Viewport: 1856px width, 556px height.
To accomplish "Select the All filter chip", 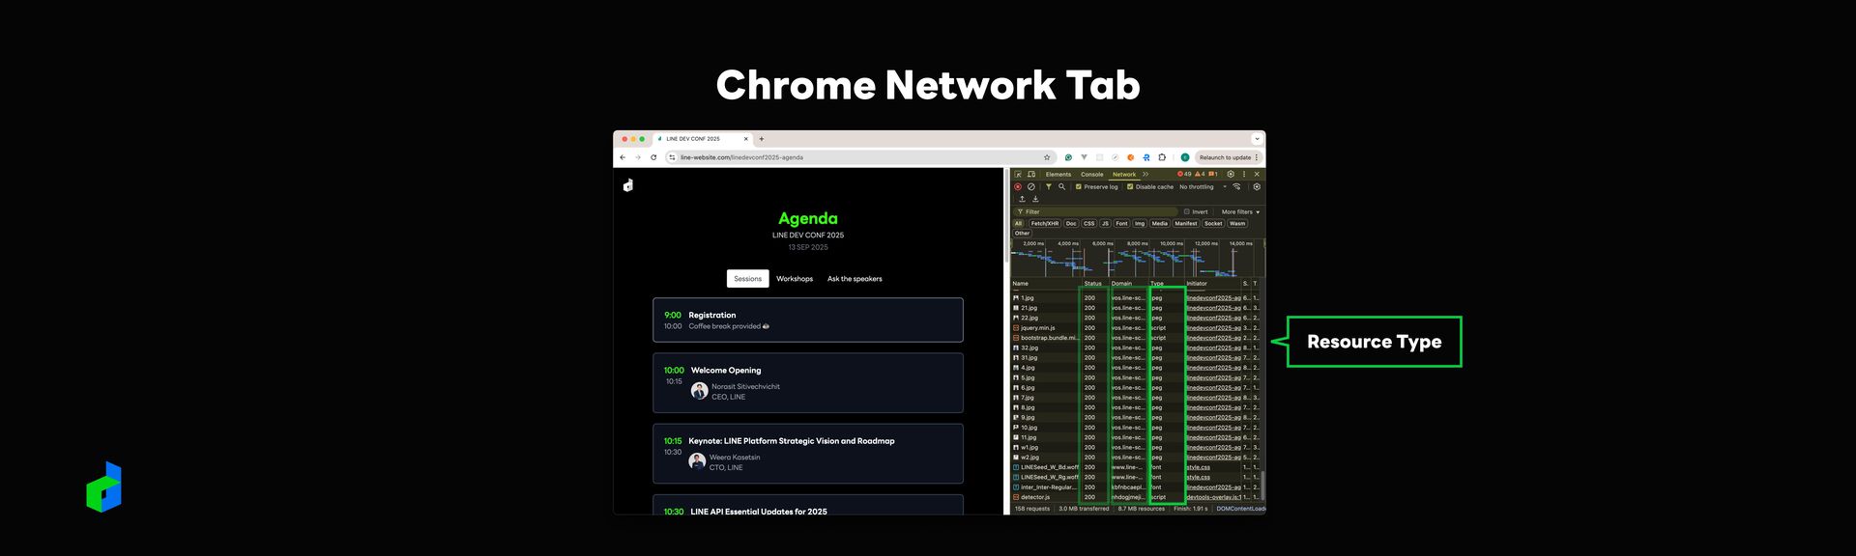I will click(1018, 223).
